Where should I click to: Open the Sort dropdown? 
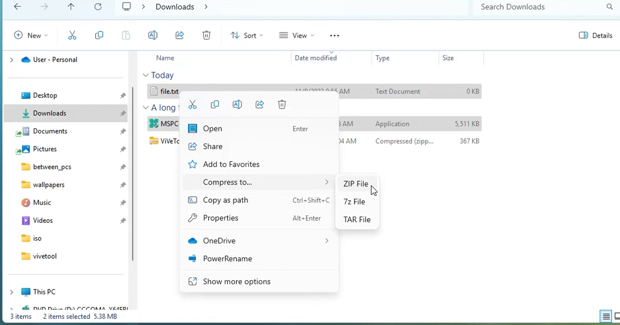[x=247, y=35]
